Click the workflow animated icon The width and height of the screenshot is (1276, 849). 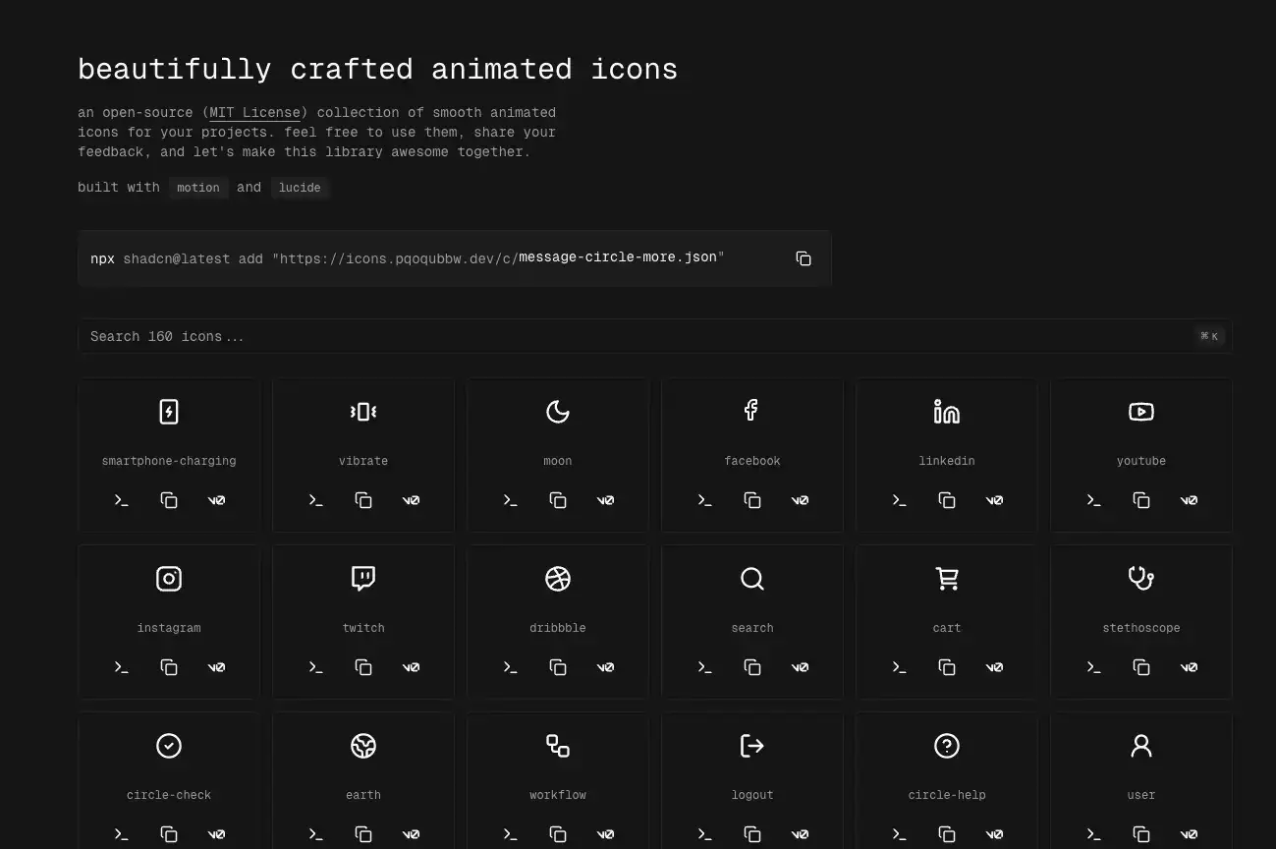tap(558, 746)
